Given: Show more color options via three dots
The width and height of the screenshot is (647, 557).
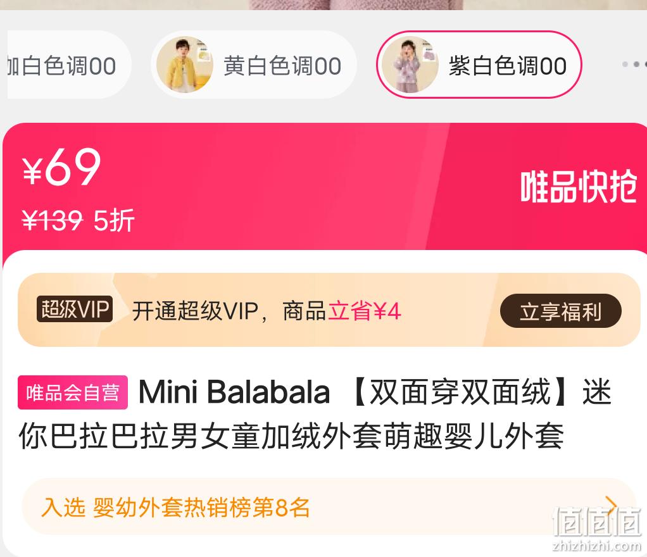Looking at the screenshot, I should pos(634,65).
